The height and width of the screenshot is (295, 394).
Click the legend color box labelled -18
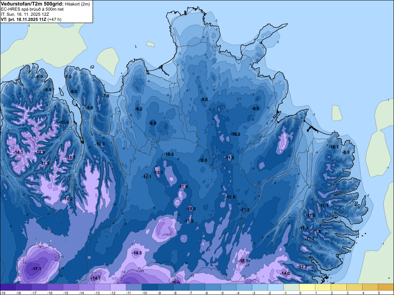24,287
